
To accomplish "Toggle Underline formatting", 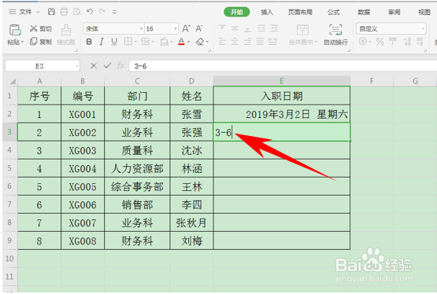I will click(114, 42).
